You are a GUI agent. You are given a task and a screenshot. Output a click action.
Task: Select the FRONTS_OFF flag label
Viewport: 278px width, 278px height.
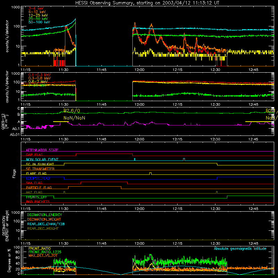pyautogui.click(x=36, y=197)
